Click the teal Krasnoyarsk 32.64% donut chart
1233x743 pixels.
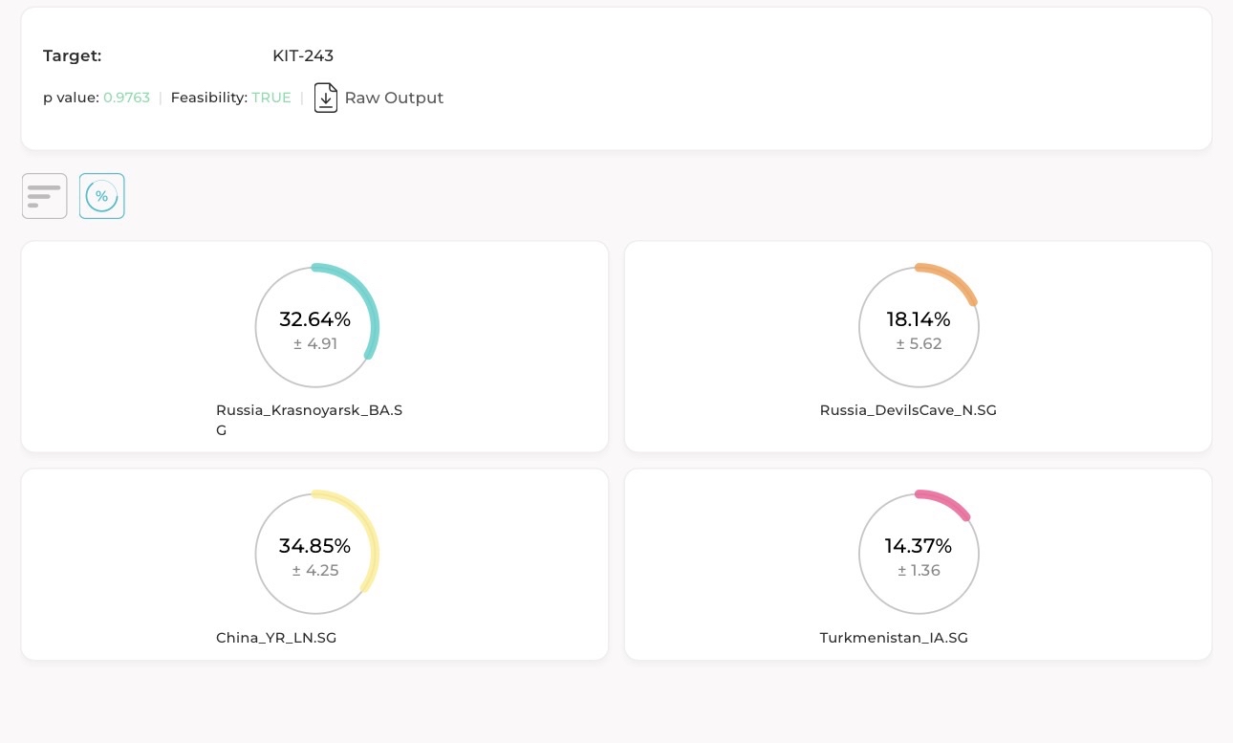(x=316, y=326)
